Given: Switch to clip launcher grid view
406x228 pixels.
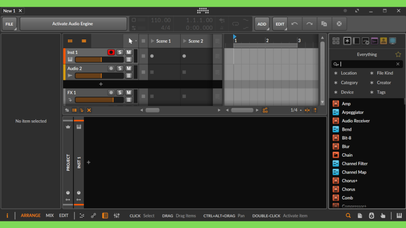Looking at the screenshot, I should click(70, 41).
